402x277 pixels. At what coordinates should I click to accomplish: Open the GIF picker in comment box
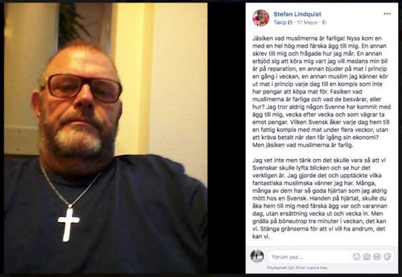pos(377,257)
